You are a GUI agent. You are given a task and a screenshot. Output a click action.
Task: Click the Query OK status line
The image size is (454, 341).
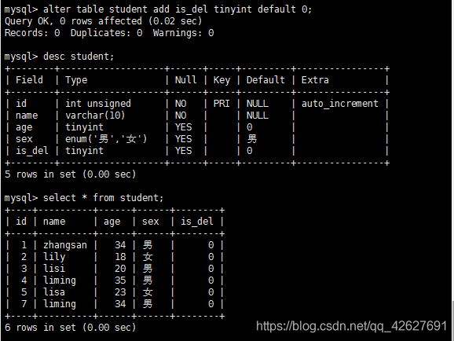coord(103,21)
